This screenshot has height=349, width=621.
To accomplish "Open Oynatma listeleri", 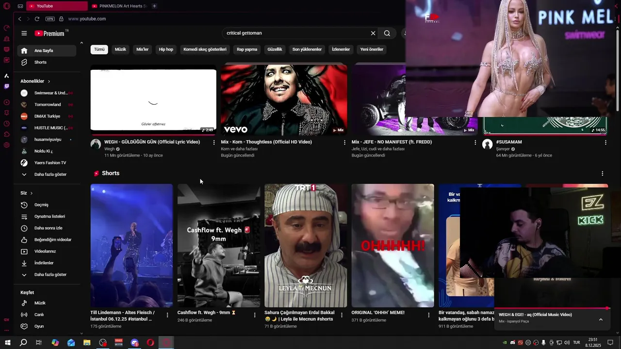I will pyautogui.click(x=47, y=217).
